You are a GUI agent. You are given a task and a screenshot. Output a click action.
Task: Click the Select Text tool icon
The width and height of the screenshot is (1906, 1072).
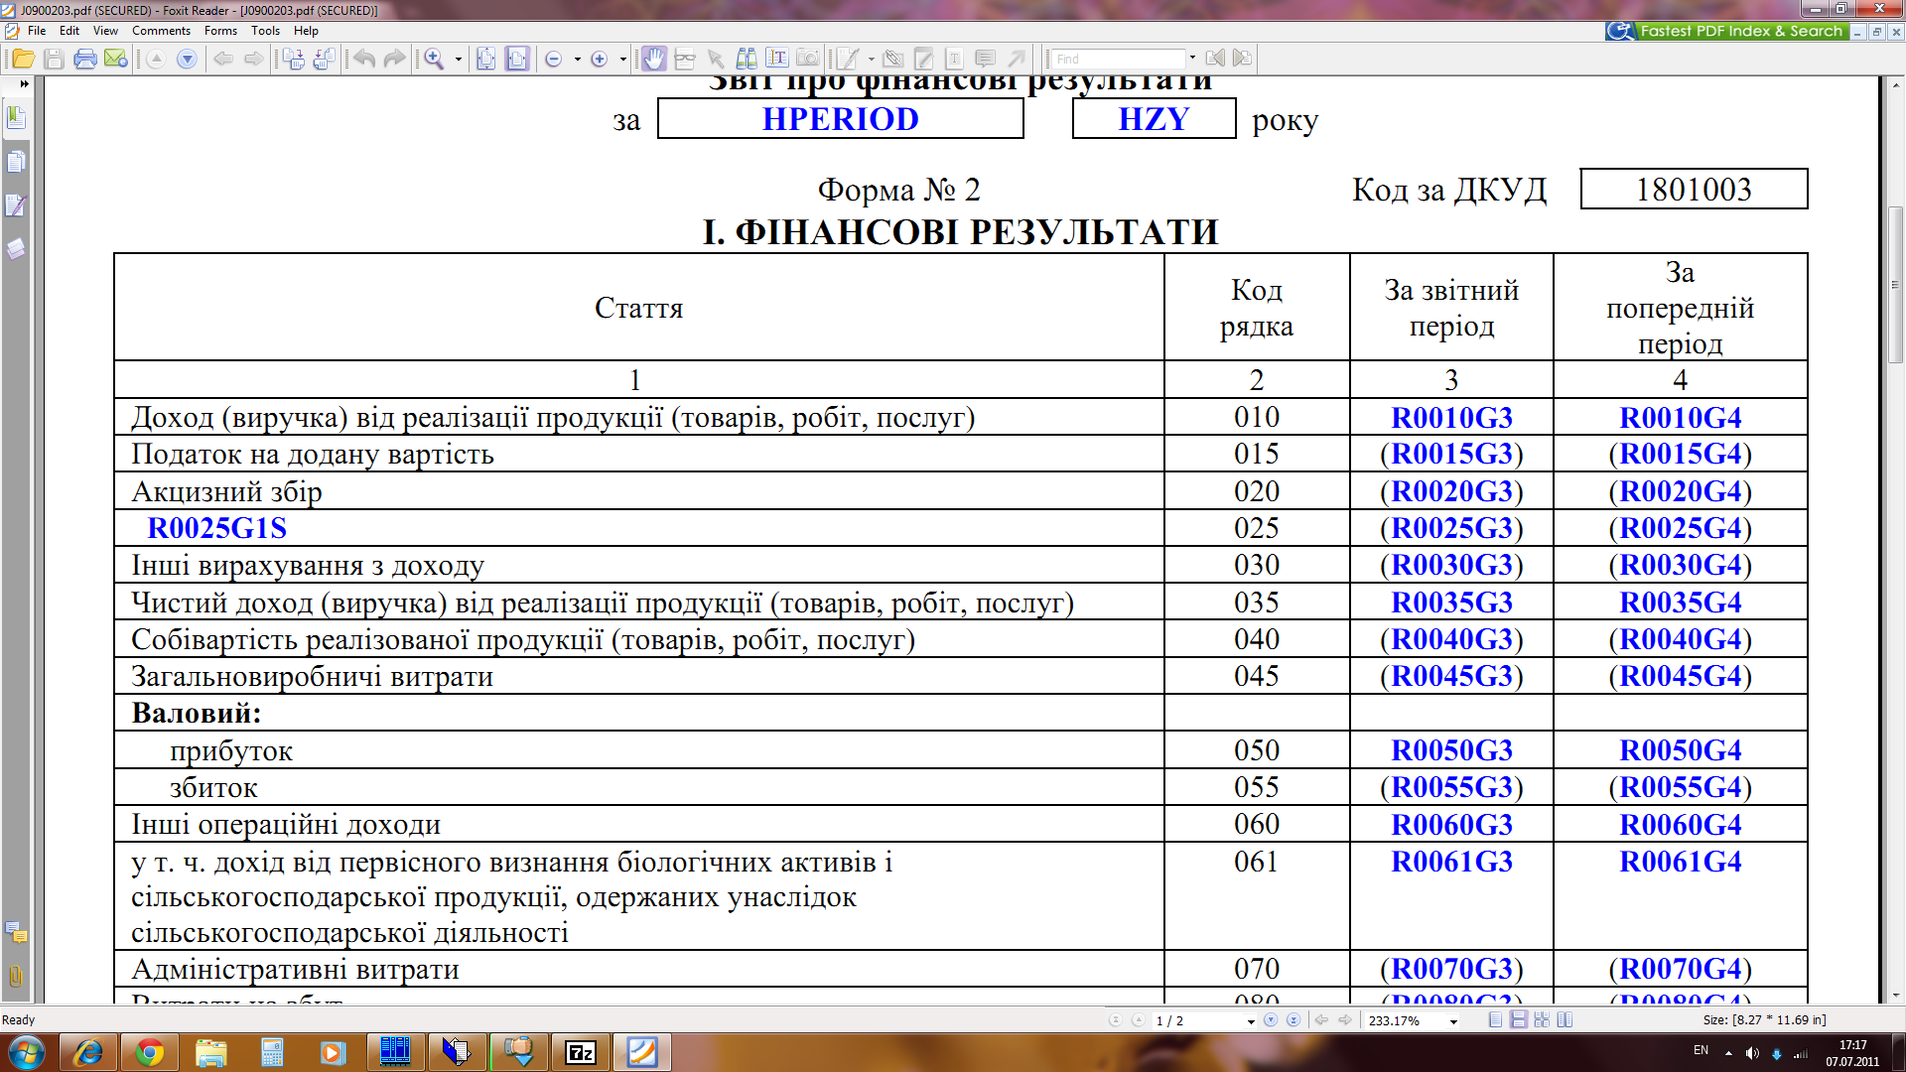777,60
